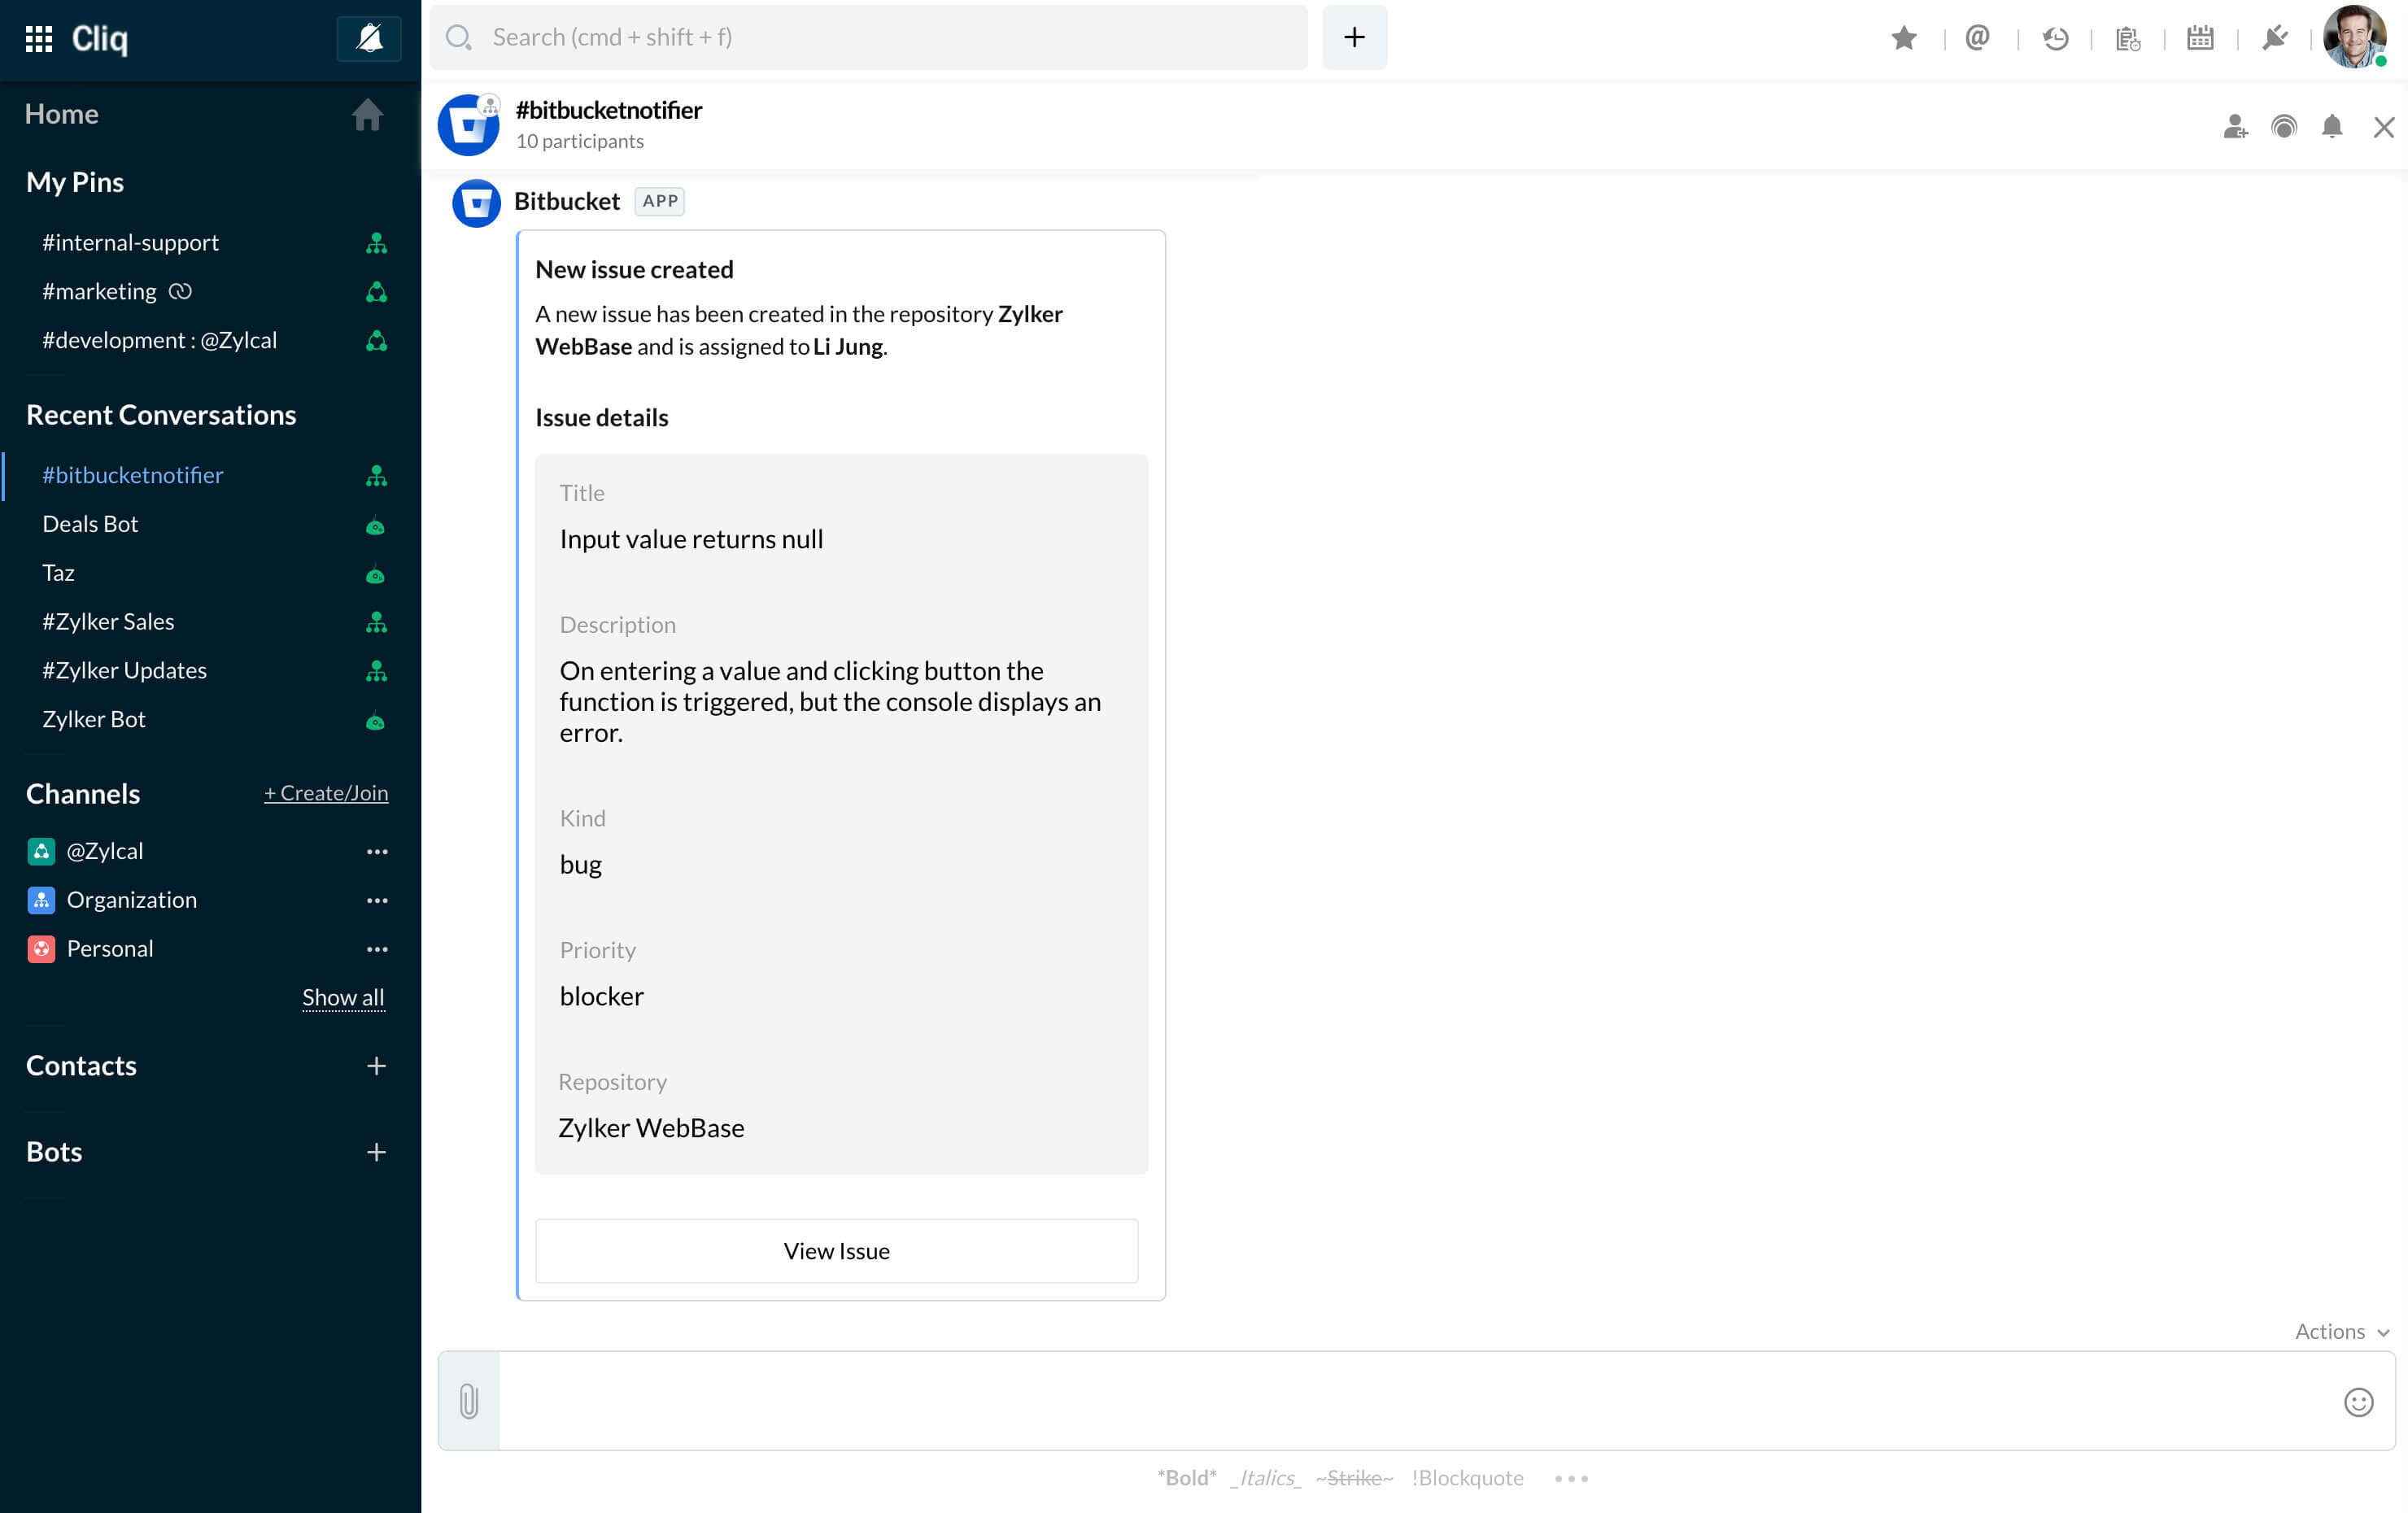The height and width of the screenshot is (1513, 2408).
Task: Click the + Create/Join channels link
Action: tap(326, 793)
